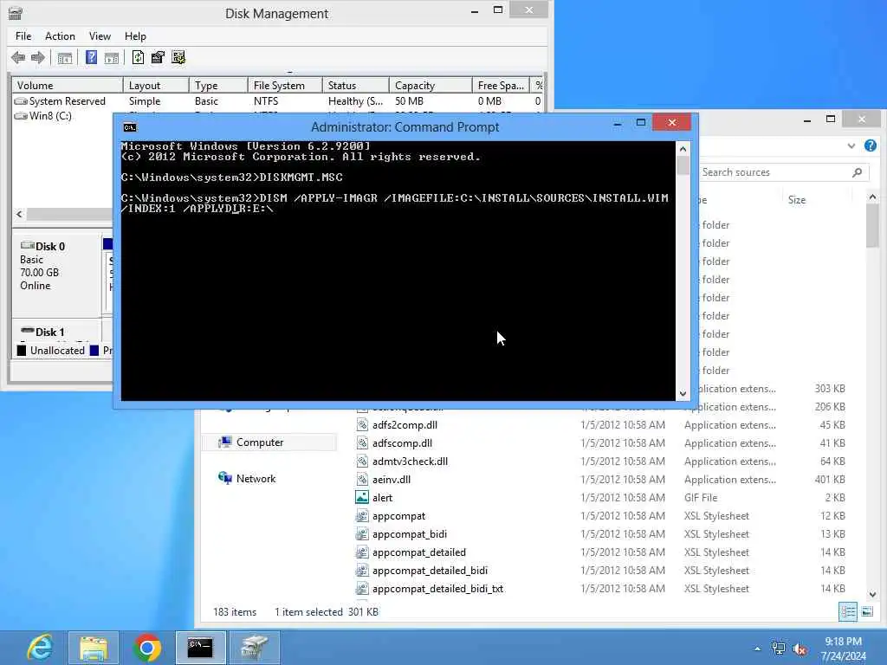Show hidden tray icons arrow
Viewport: 887px width, 665px height.
tap(757, 649)
